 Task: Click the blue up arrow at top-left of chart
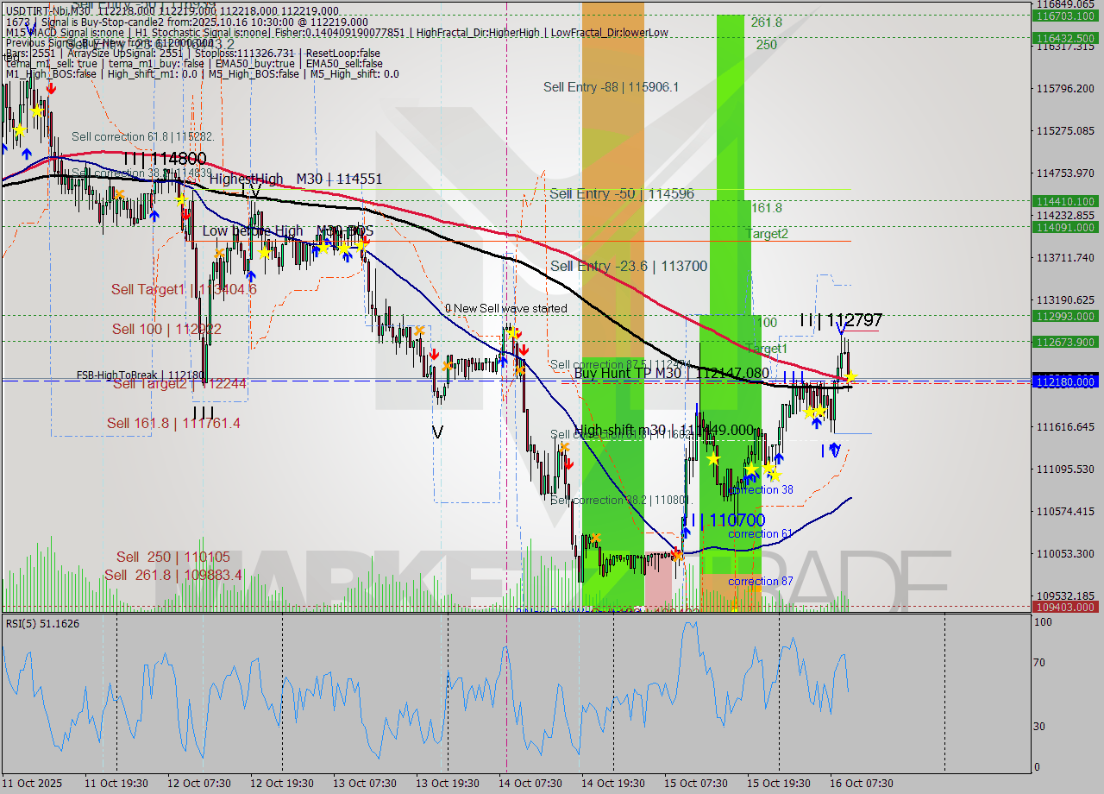coord(26,152)
